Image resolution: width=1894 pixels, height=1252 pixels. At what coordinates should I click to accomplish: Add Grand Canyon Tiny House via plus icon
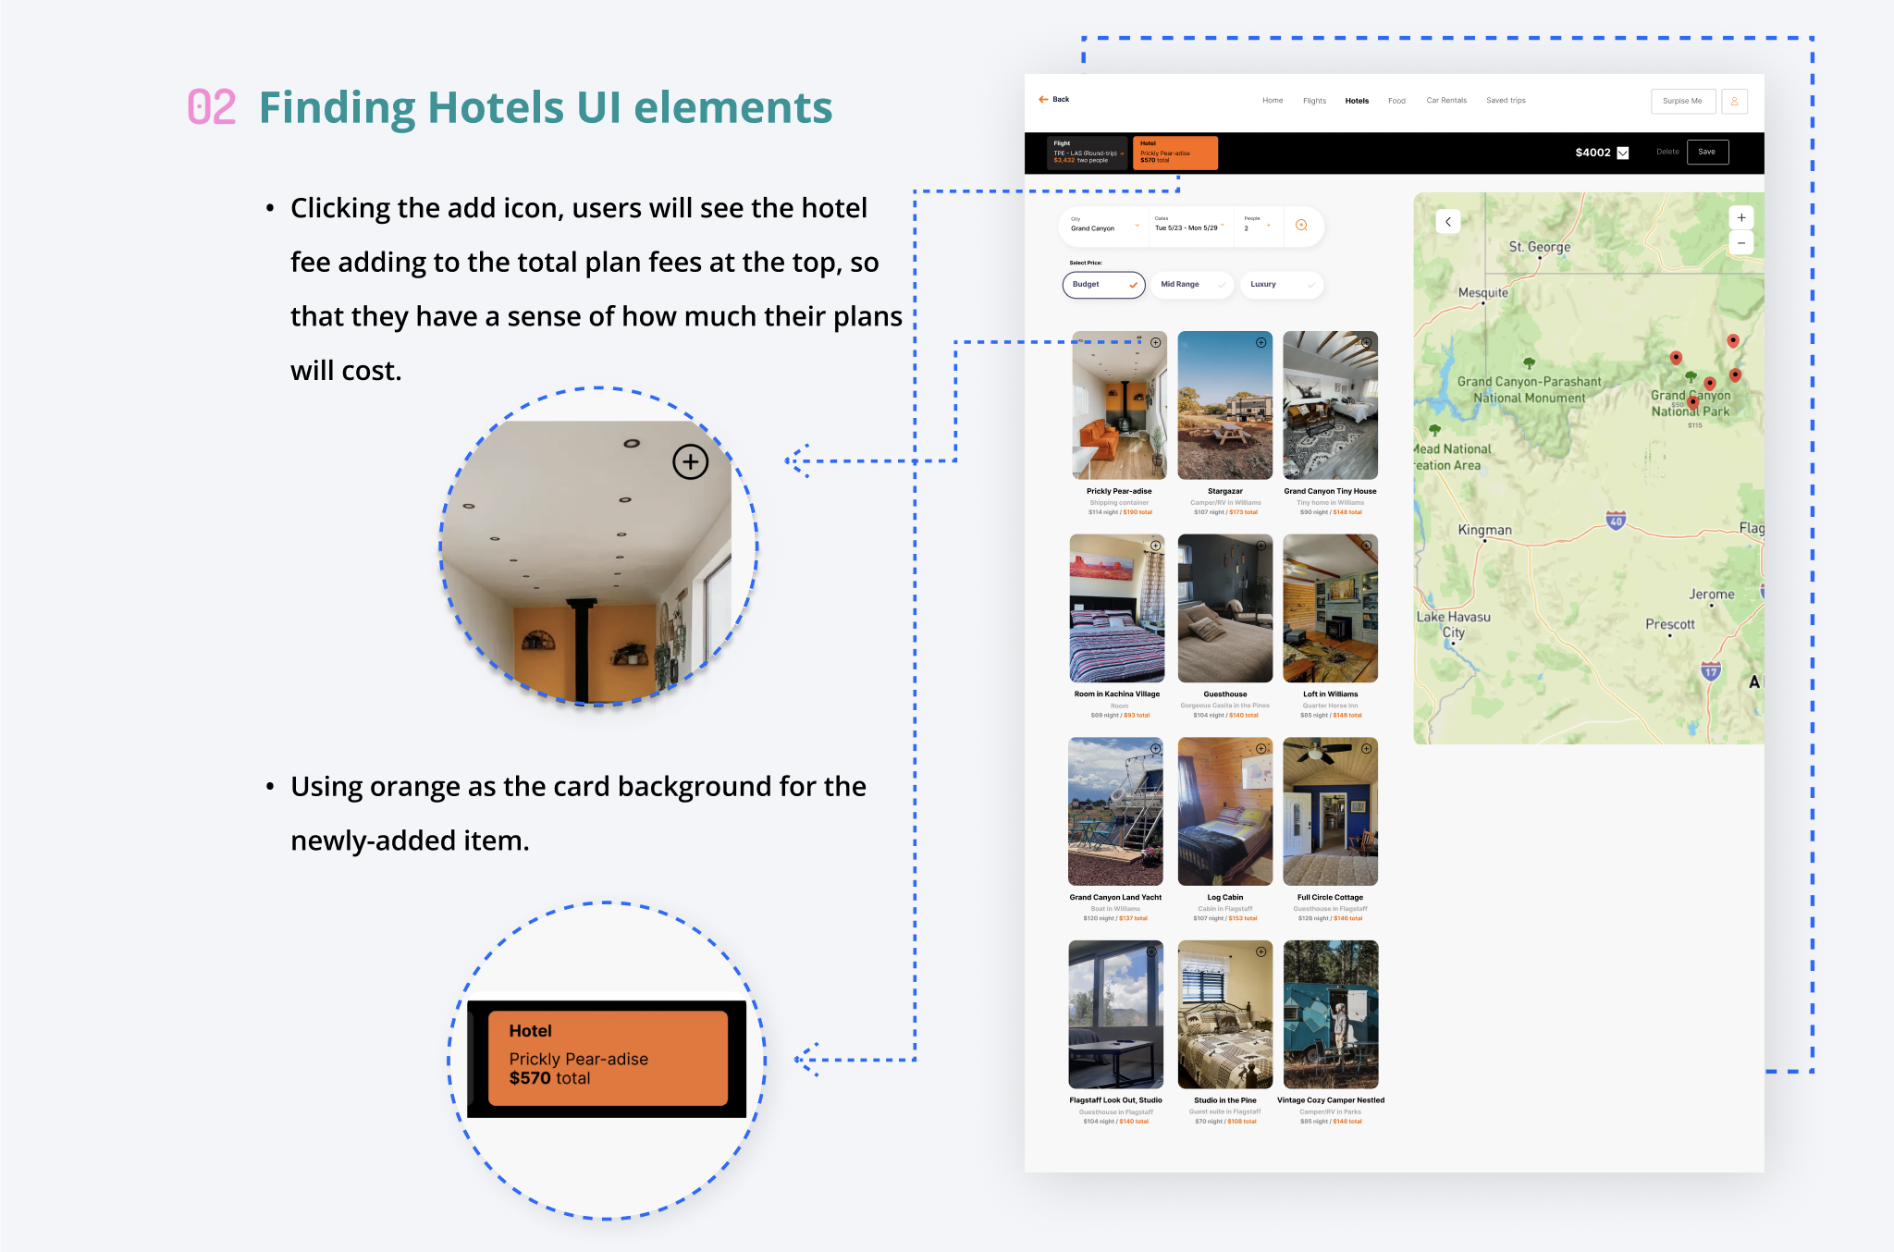(x=1366, y=343)
